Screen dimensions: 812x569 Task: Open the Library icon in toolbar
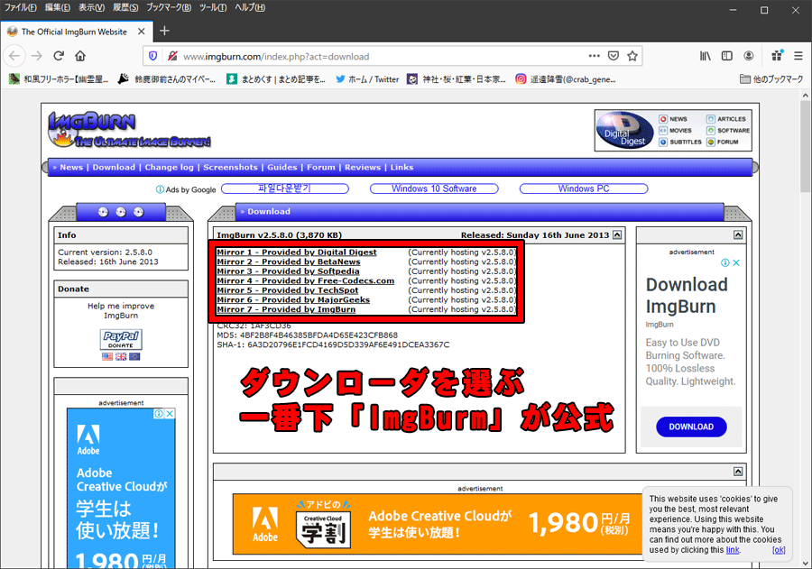706,56
